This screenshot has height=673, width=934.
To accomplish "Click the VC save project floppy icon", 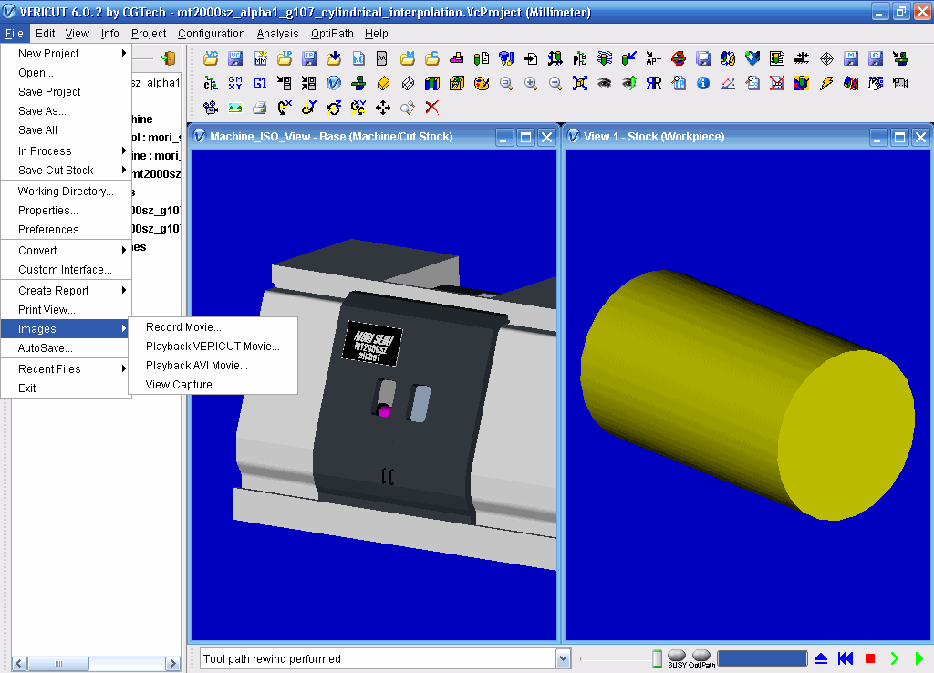I will coord(235,57).
